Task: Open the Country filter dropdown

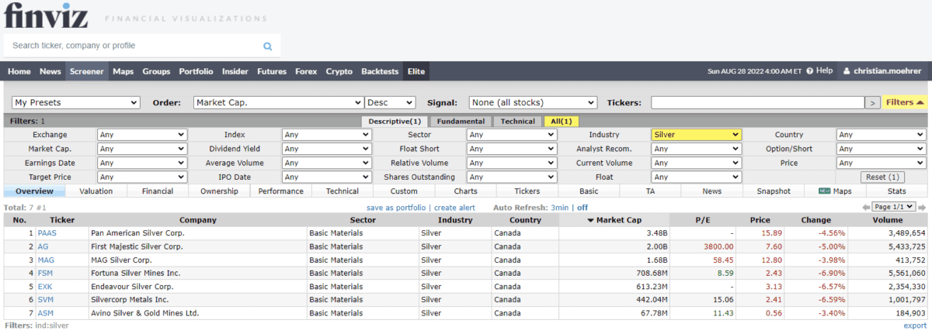Action: click(x=882, y=135)
